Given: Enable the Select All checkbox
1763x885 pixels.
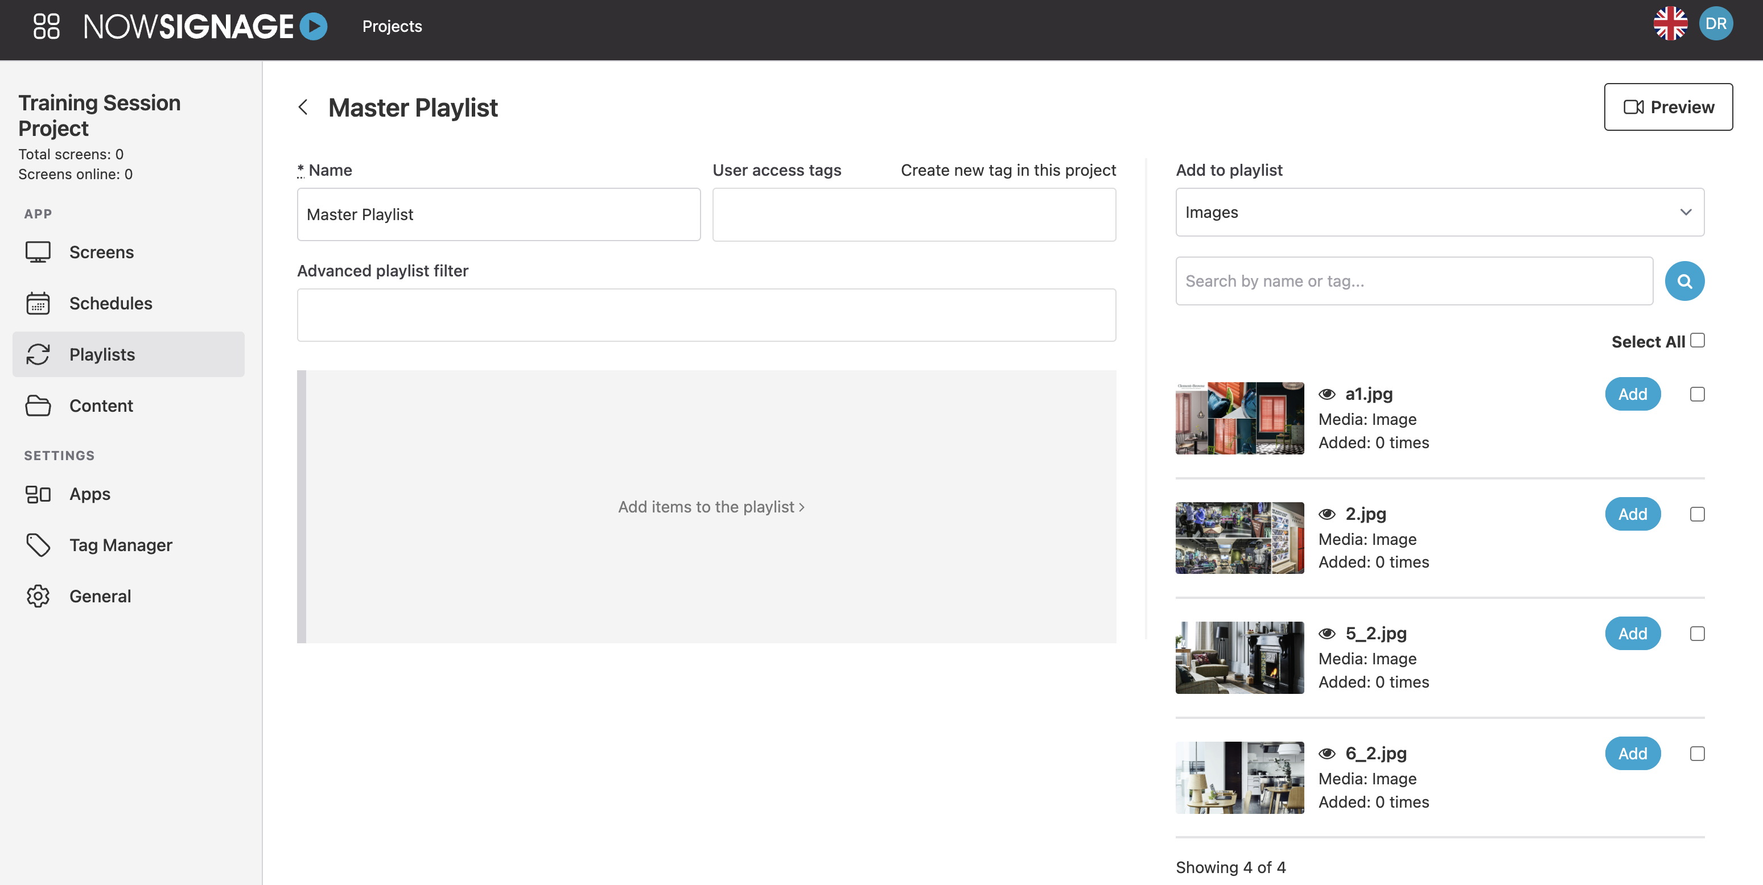Looking at the screenshot, I should (x=1696, y=340).
